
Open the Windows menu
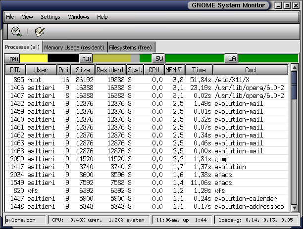pos(79,17)
